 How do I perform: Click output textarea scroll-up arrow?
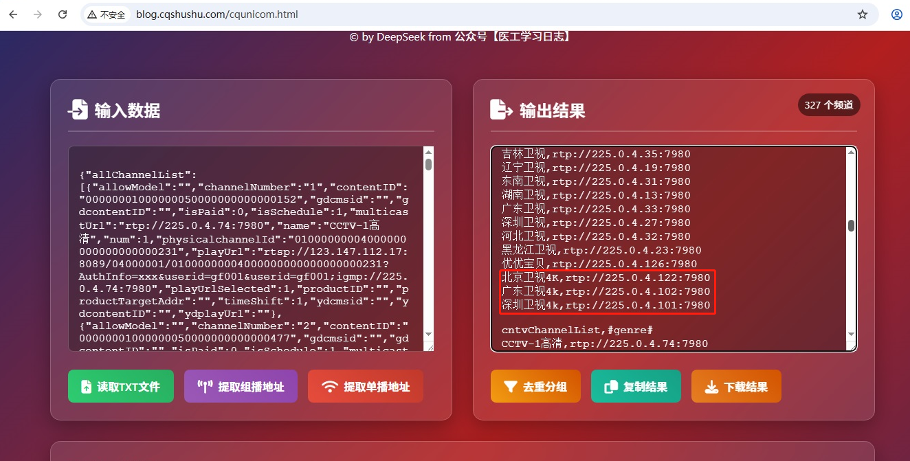click(851, 153)
